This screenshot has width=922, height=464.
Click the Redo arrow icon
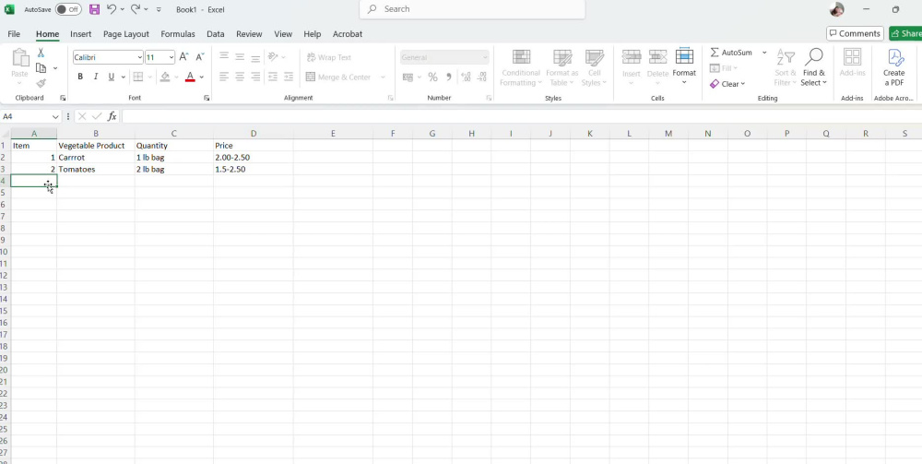click(x=136, y=9)
